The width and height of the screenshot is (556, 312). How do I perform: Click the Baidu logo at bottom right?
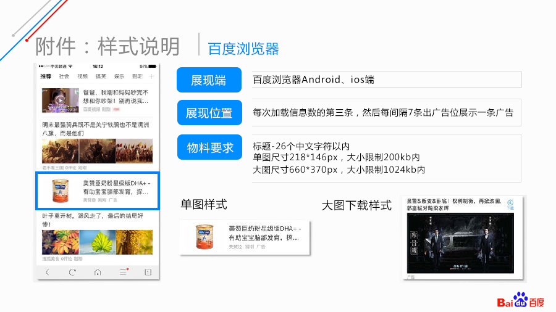pyautogui.click(x=521, y=301)
